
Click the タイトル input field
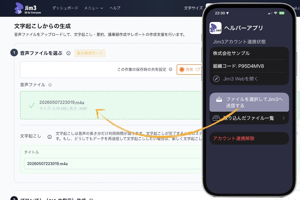[x=113, y=164]
